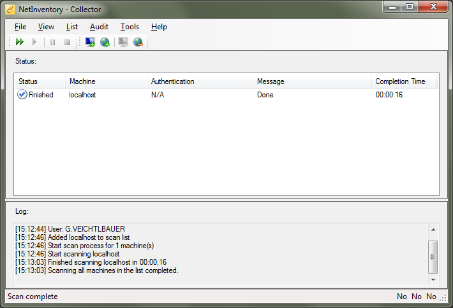Click the log scrollbar down arrow
The image size is (453, 308).
433,279
